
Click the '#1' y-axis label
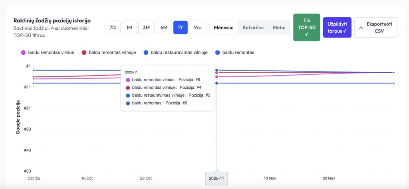point(28,66)
